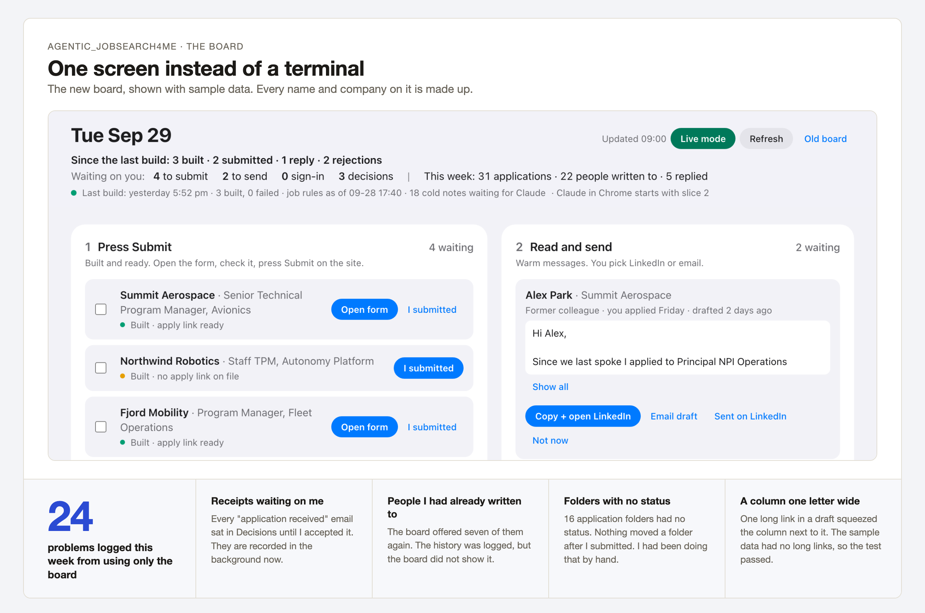Viewport: 925px width, 613px height.
Task: Click 'Claude in Chrome starts with slice 2'
Action: 633,193
